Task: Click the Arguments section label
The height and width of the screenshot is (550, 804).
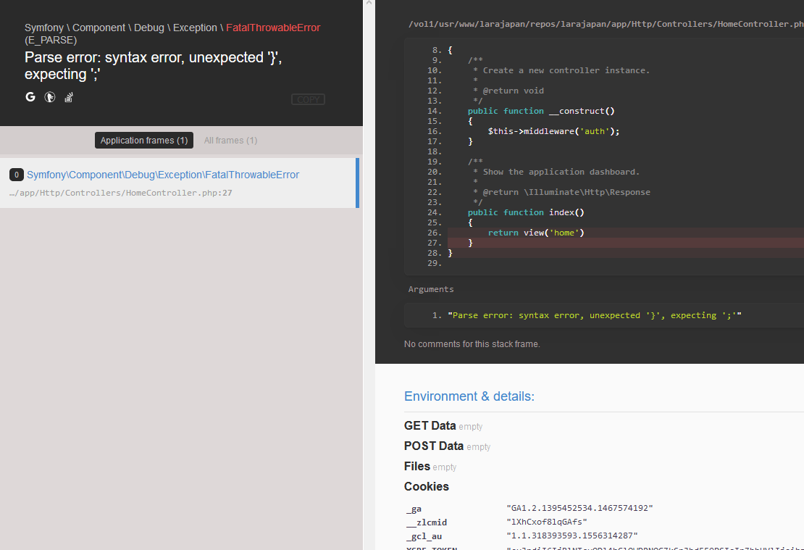Action: click(431, 289)
